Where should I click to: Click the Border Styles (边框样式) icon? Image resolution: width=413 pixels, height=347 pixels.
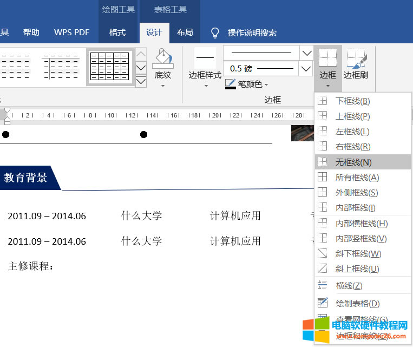point(205,58)
